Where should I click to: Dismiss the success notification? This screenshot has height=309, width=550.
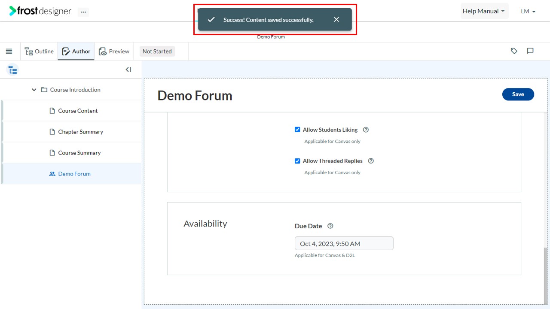336,19
